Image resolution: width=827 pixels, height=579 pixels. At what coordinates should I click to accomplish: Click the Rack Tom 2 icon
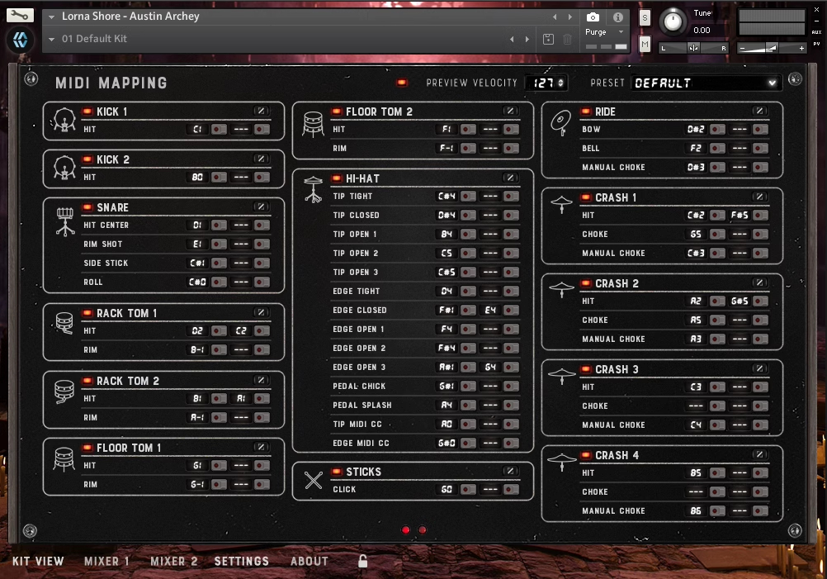[x=64, y=392]
